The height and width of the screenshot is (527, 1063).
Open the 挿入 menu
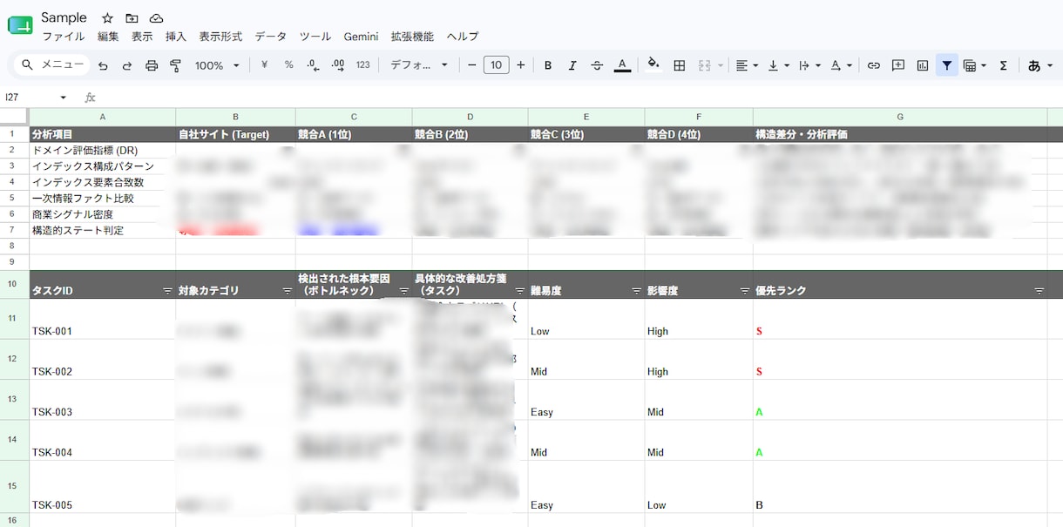tap(176, 37)
